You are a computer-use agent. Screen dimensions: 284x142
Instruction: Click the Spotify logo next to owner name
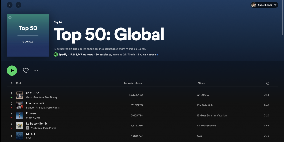pyautogui.click(x=55, y=55)
